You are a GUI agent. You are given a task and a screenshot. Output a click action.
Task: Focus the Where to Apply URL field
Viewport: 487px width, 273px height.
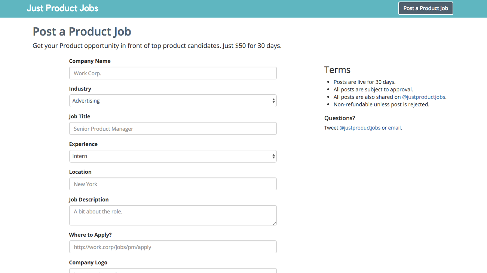[173, 247]
